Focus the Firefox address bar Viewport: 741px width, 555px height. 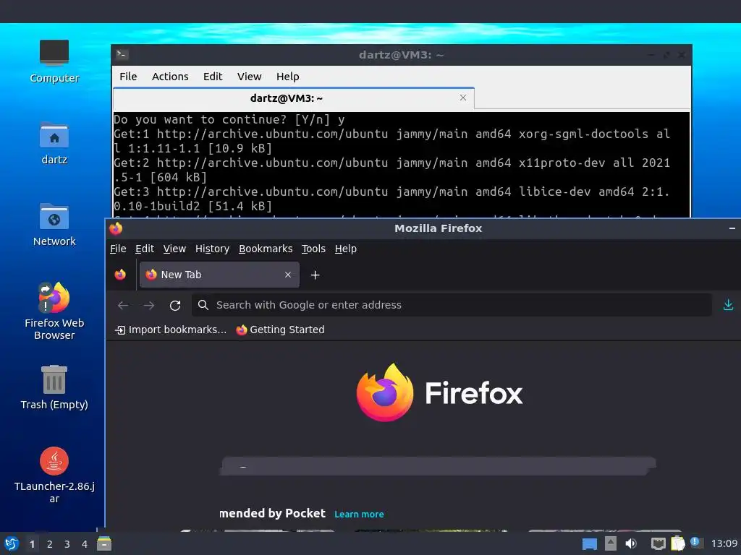[x=452, y=305]
